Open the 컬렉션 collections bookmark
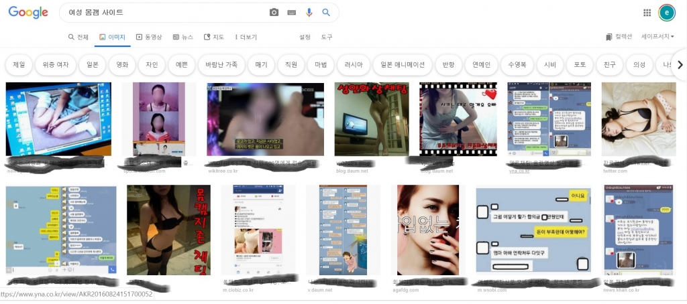The image size is (687, 304). coord(619,37)
